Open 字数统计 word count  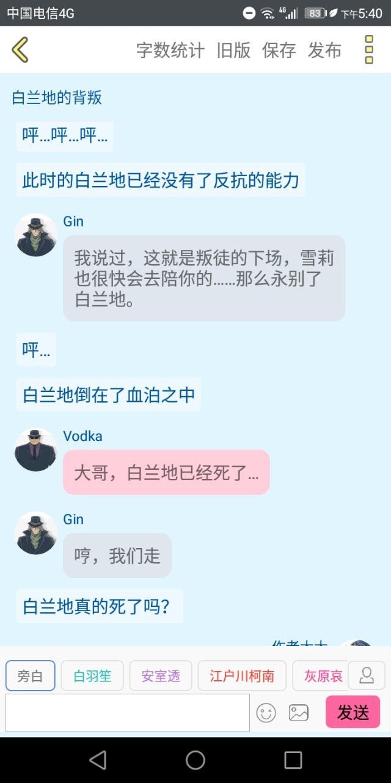[x=170, y=50]
